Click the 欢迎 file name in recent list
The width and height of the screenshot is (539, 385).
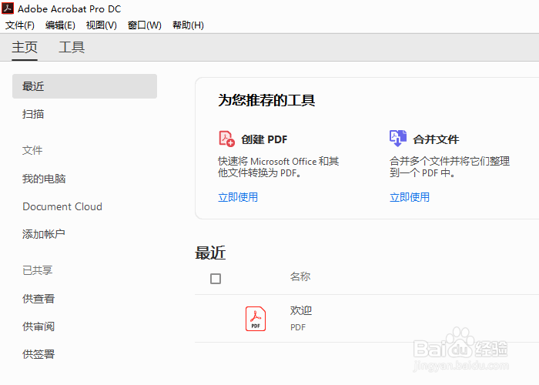pyautogui.click(x=301, y=310)
